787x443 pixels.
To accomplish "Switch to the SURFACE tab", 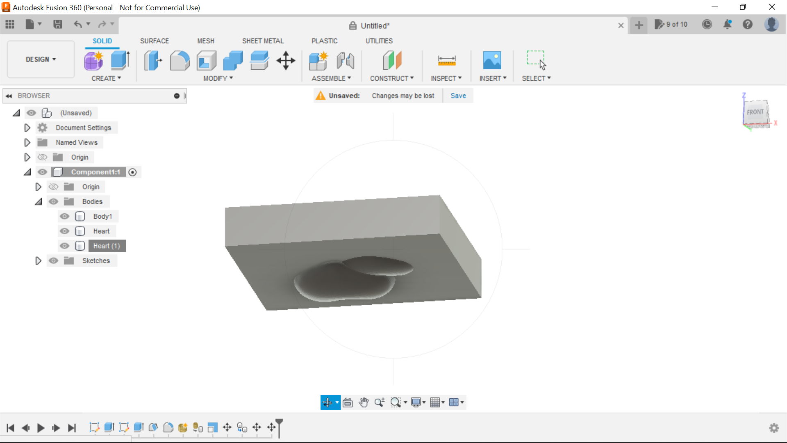I will tap(154, 41).
